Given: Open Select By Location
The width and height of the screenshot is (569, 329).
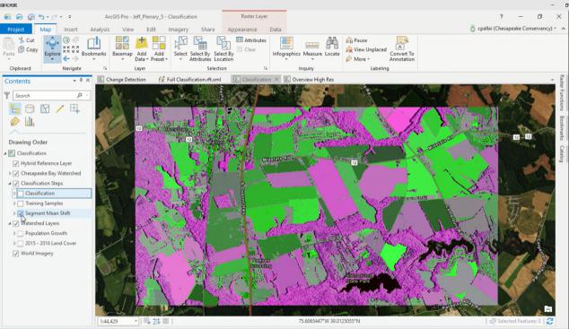Looking at the screenshot, I should tap(223, 48).
